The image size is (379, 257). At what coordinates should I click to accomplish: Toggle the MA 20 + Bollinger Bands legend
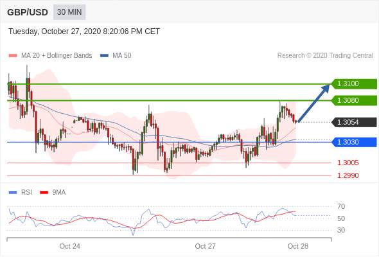pyautogui.click(x=50, y=56)
